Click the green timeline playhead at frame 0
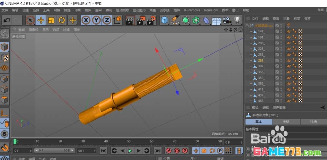 [15, 141]
